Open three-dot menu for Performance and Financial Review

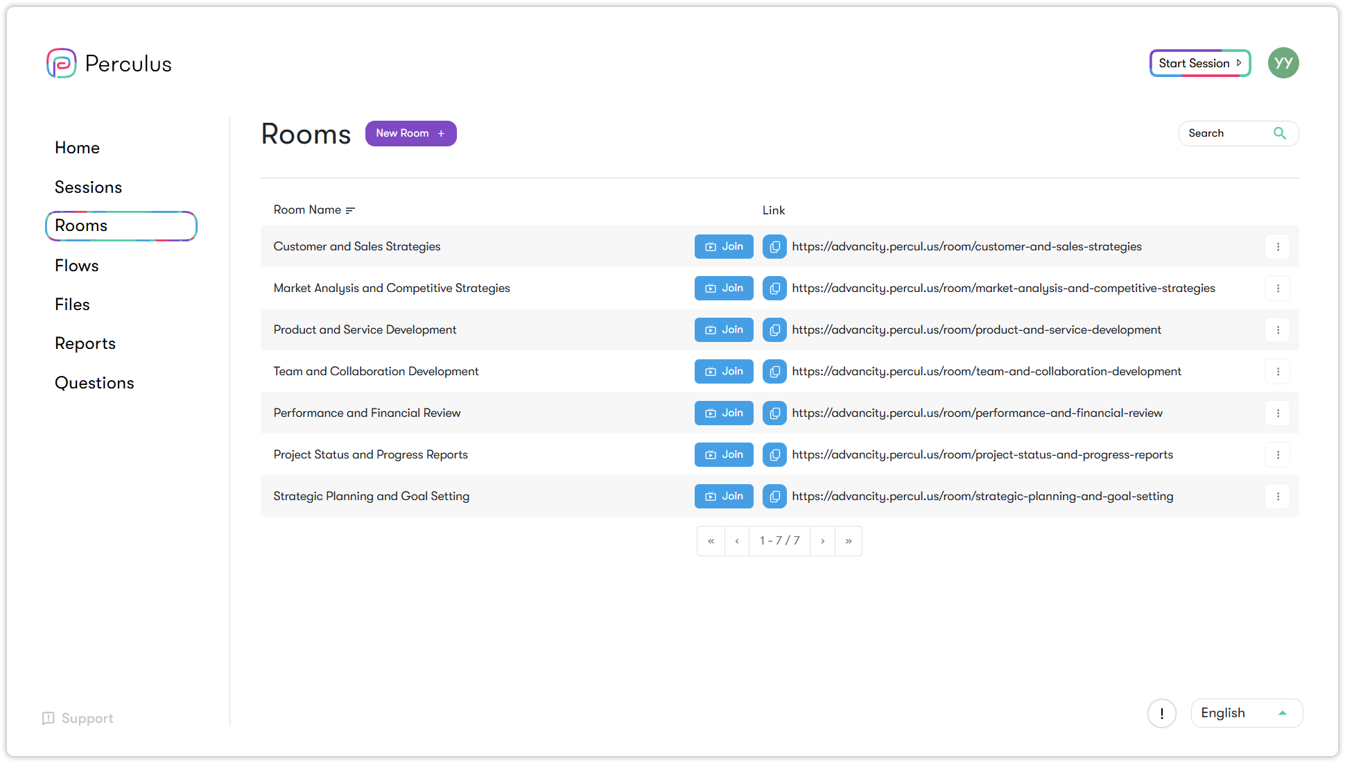(1278, 413)
